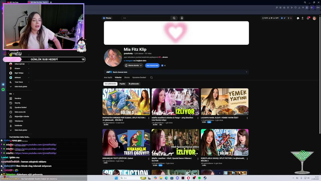Expand the Siz section chevron
The height and width of the screenshot is (181, 321).
[x=14, y=94]
